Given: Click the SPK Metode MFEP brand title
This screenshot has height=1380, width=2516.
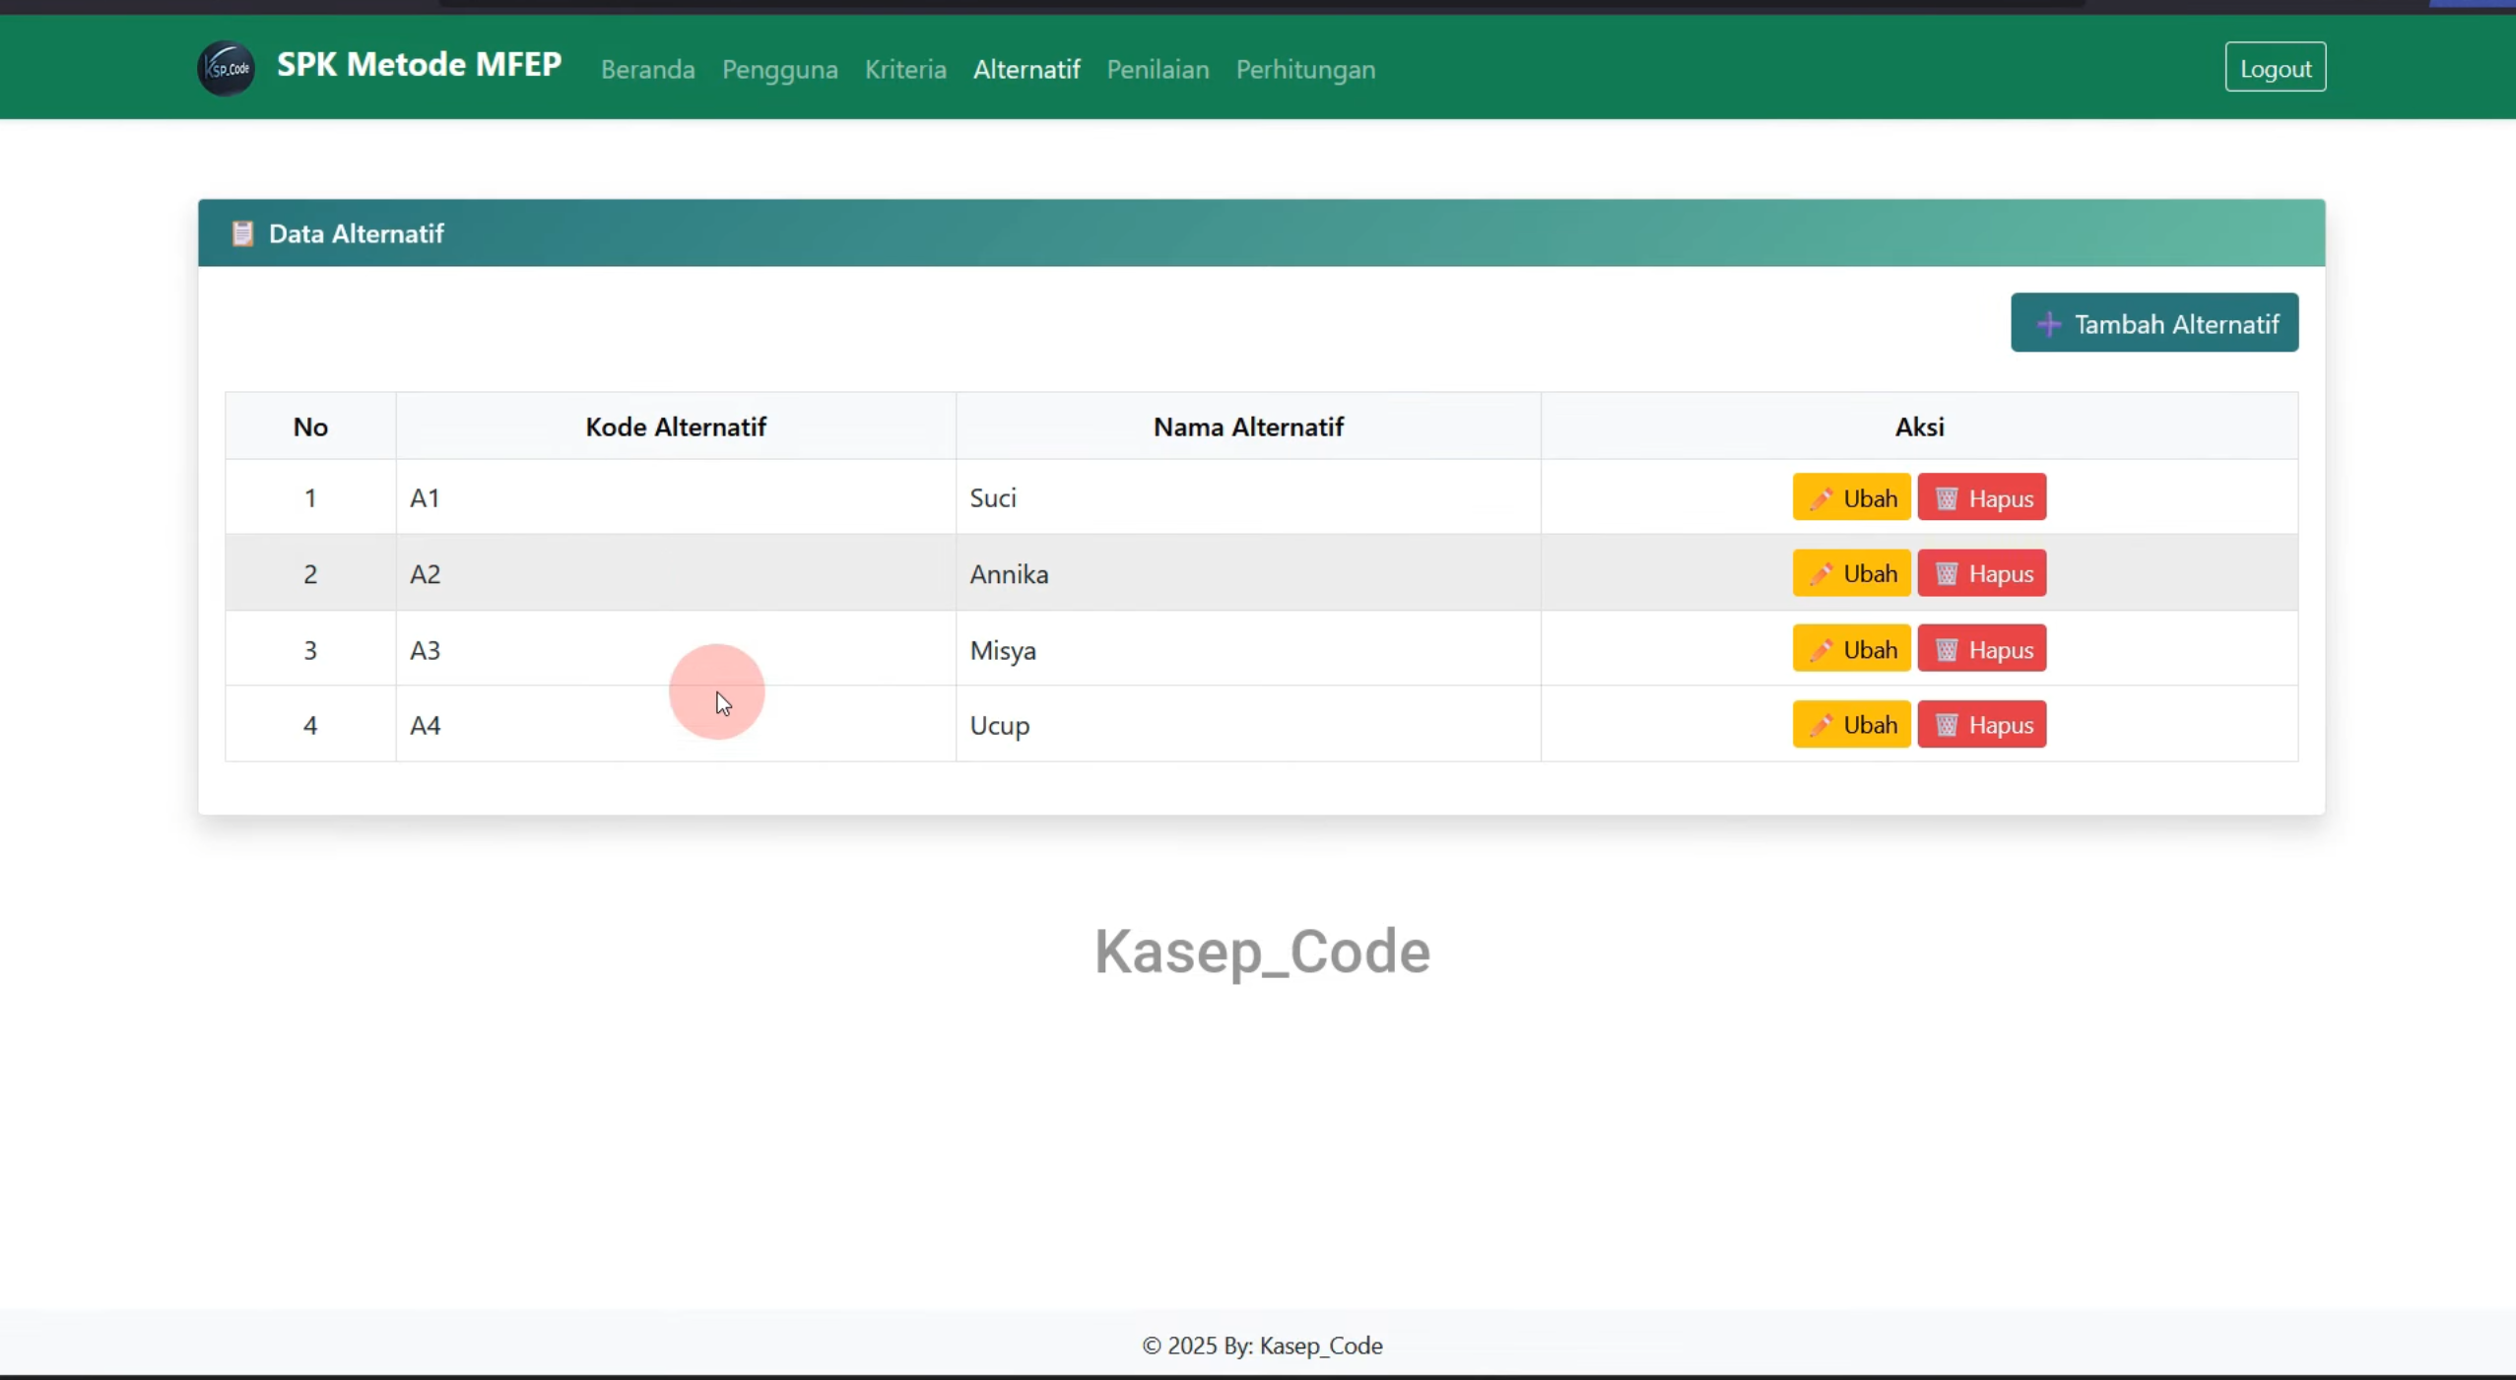Looking at the screenshot, I should coord(419,64).
